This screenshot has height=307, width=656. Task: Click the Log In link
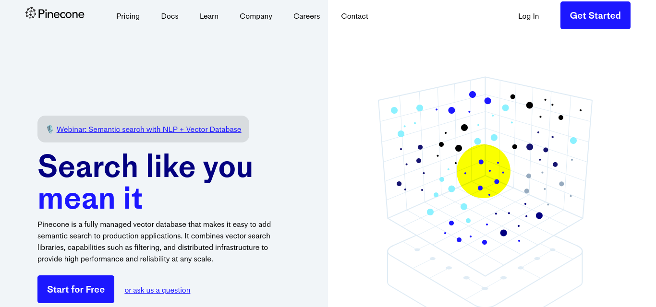[528, 16]
